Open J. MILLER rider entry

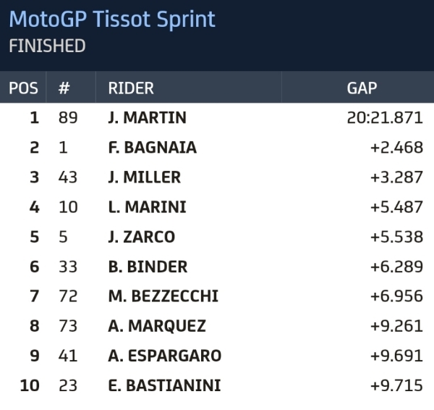pos(144,177)
